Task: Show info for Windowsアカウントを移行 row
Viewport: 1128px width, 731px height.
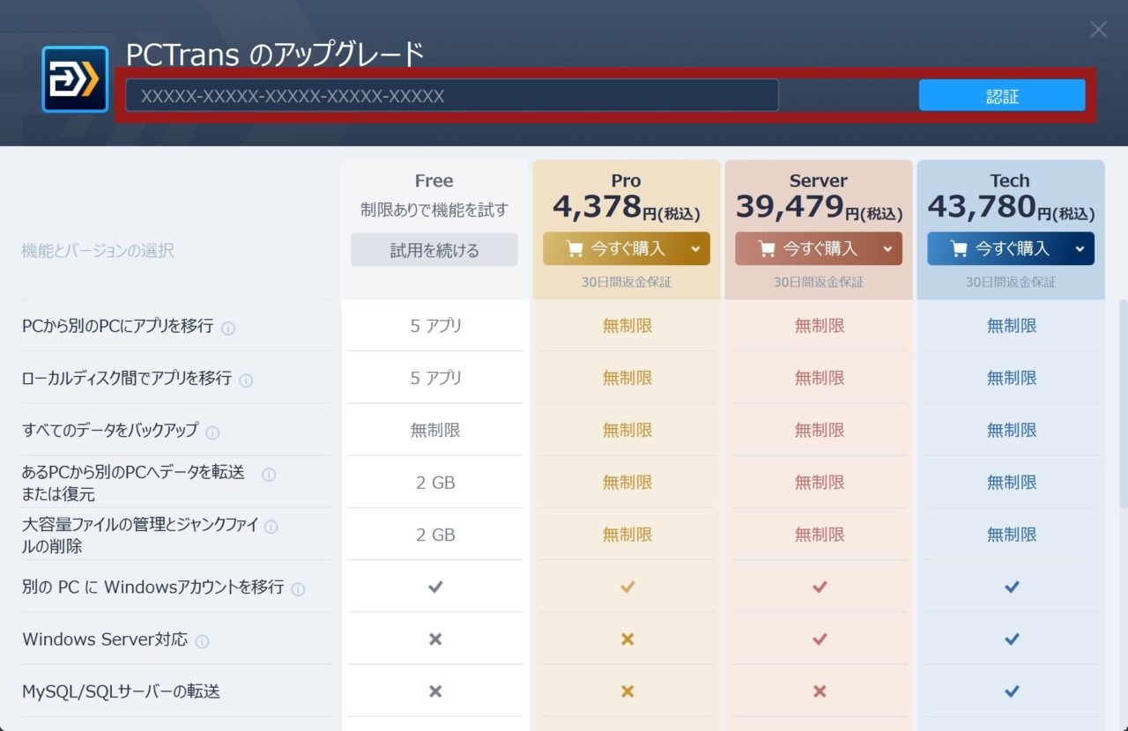Action: pyautogui.click(x=298, y=589)
